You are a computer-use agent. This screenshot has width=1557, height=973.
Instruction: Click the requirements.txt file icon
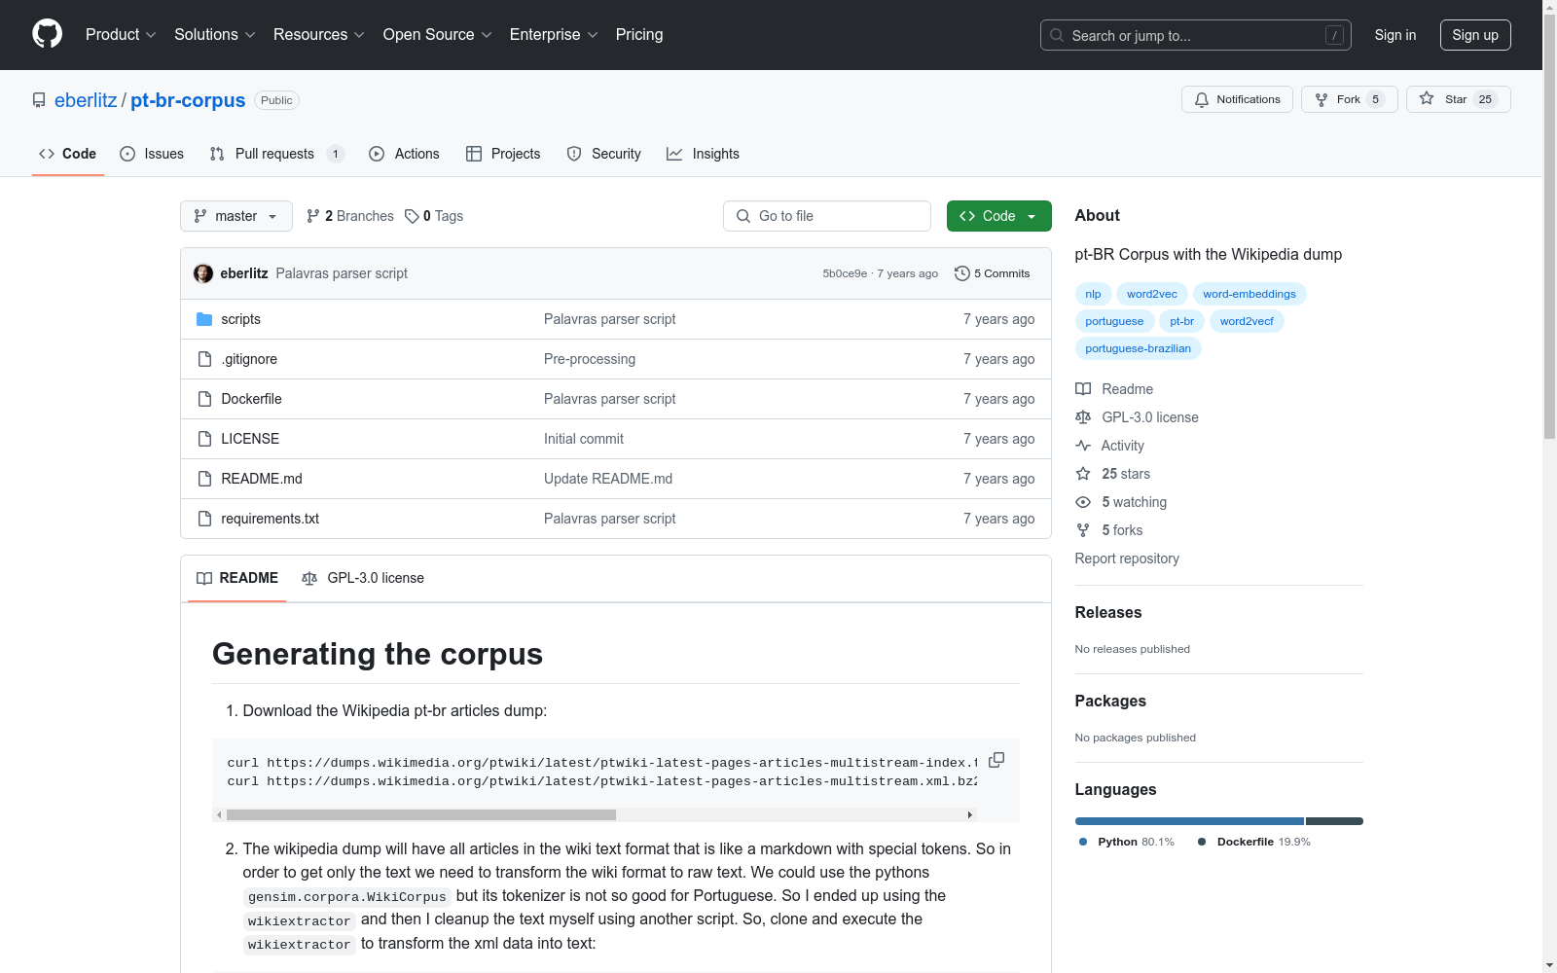pyautogui.click(x=204, y=519)
